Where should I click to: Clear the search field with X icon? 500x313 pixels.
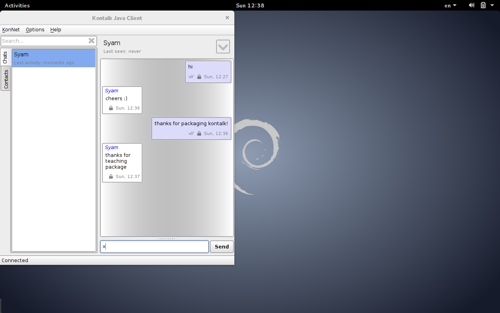(x=91, y=41)
